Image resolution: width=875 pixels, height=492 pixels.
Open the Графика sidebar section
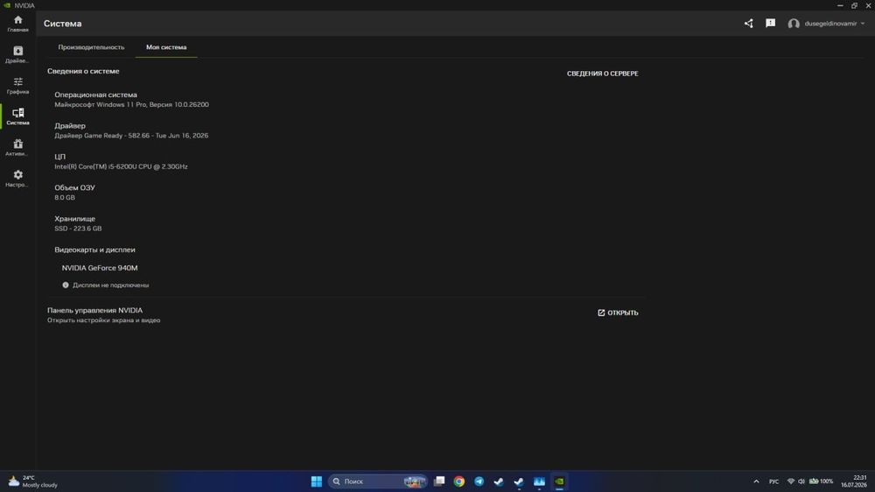17,86
